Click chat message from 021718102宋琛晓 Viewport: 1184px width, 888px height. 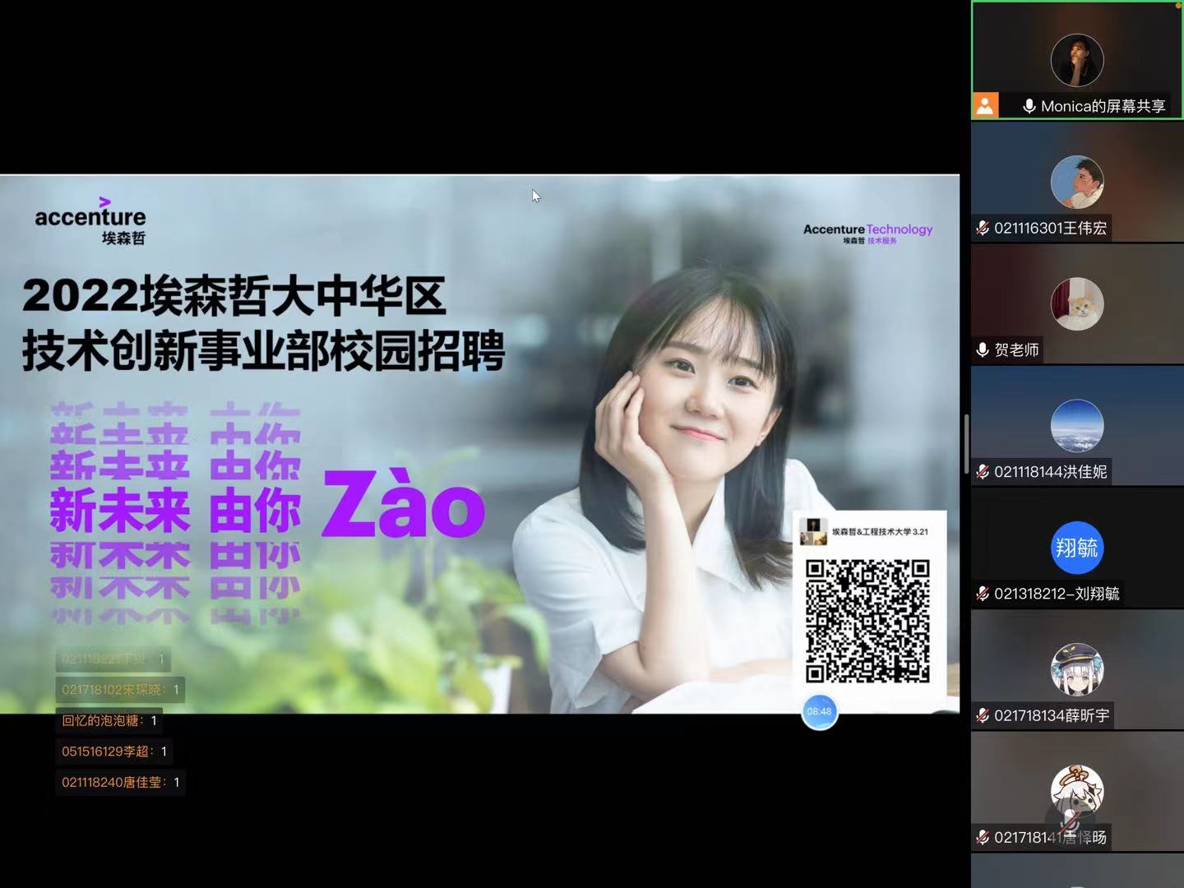[x=120, y=690]
